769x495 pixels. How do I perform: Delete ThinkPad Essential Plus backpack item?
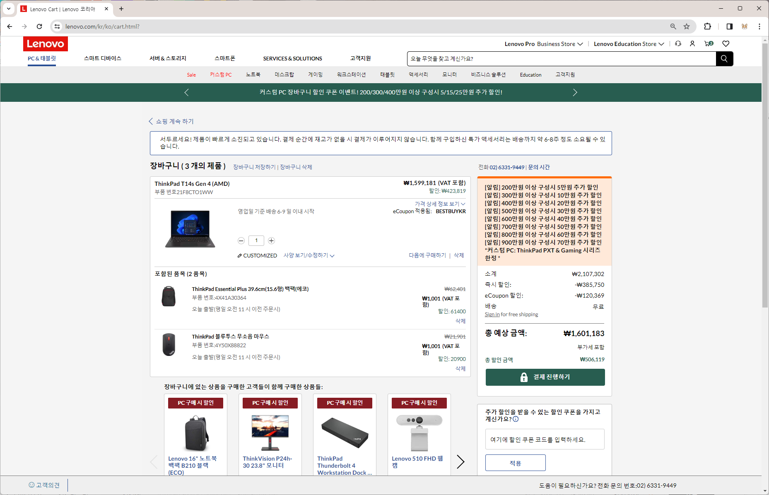coord(460,321)
